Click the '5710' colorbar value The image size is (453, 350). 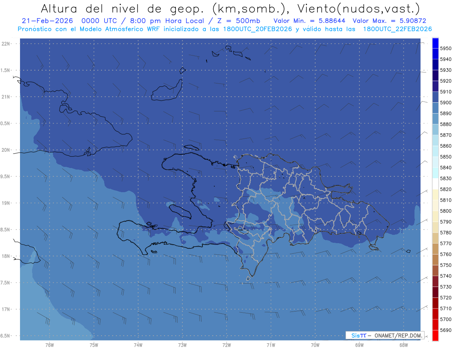click(x=446, y=308)
